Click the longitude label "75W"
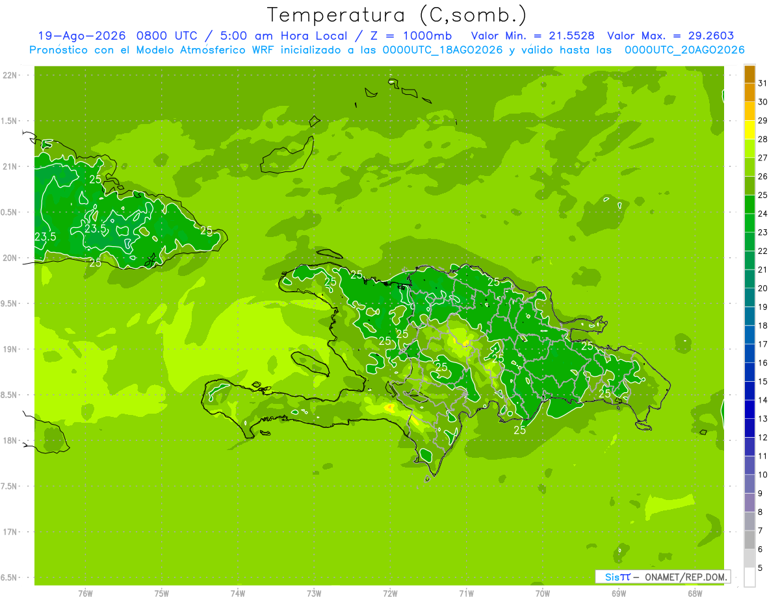780x602 pixels. (x=162, y=593)
